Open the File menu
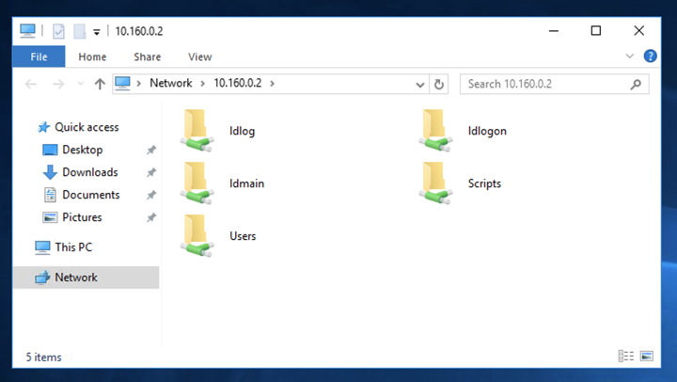 (x=39, y=56)
